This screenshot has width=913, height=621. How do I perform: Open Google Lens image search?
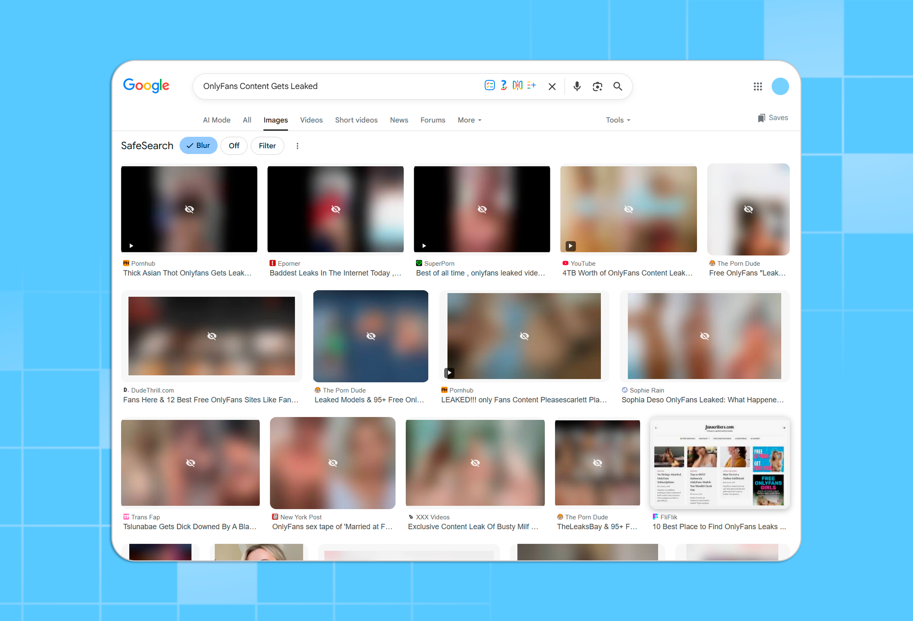tap(597, 87)
